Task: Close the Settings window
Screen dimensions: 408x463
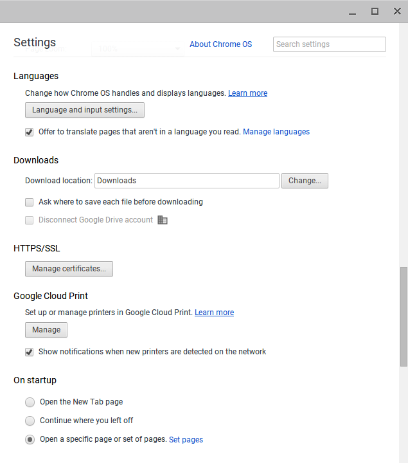Action: click(x=397, y=12)
